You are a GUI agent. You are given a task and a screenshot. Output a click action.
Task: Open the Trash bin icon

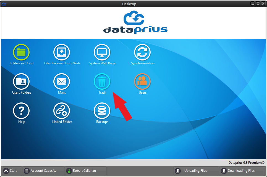coord(102,81)
